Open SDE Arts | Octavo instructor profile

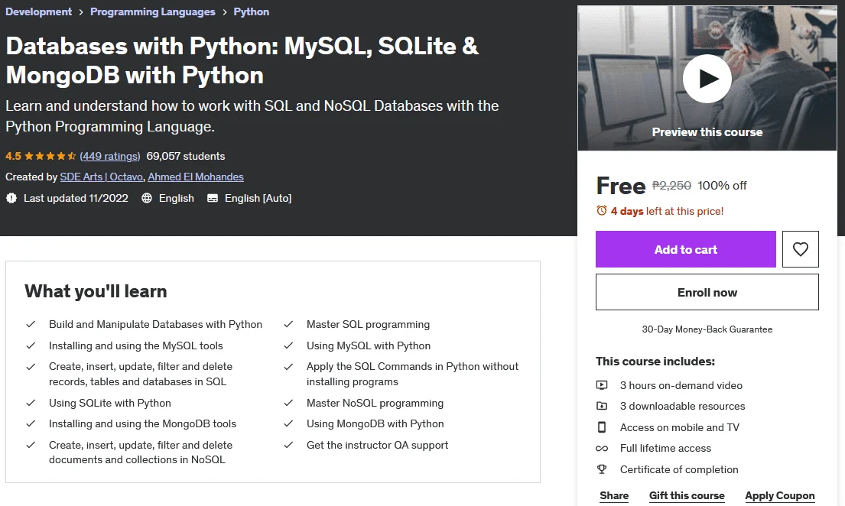coord(101,177)
